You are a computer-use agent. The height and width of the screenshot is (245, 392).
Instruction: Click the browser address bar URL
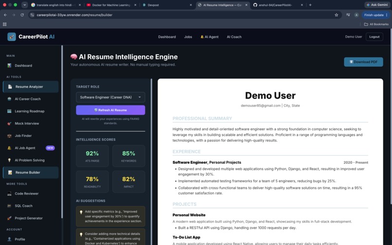point(74,15)
